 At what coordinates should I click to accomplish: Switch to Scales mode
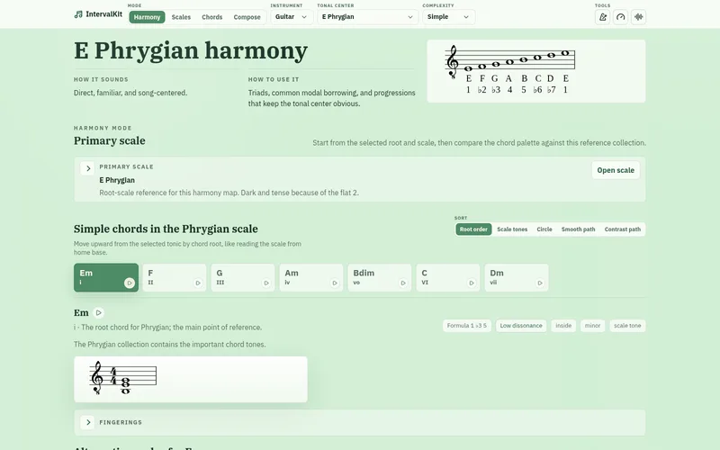181,17
